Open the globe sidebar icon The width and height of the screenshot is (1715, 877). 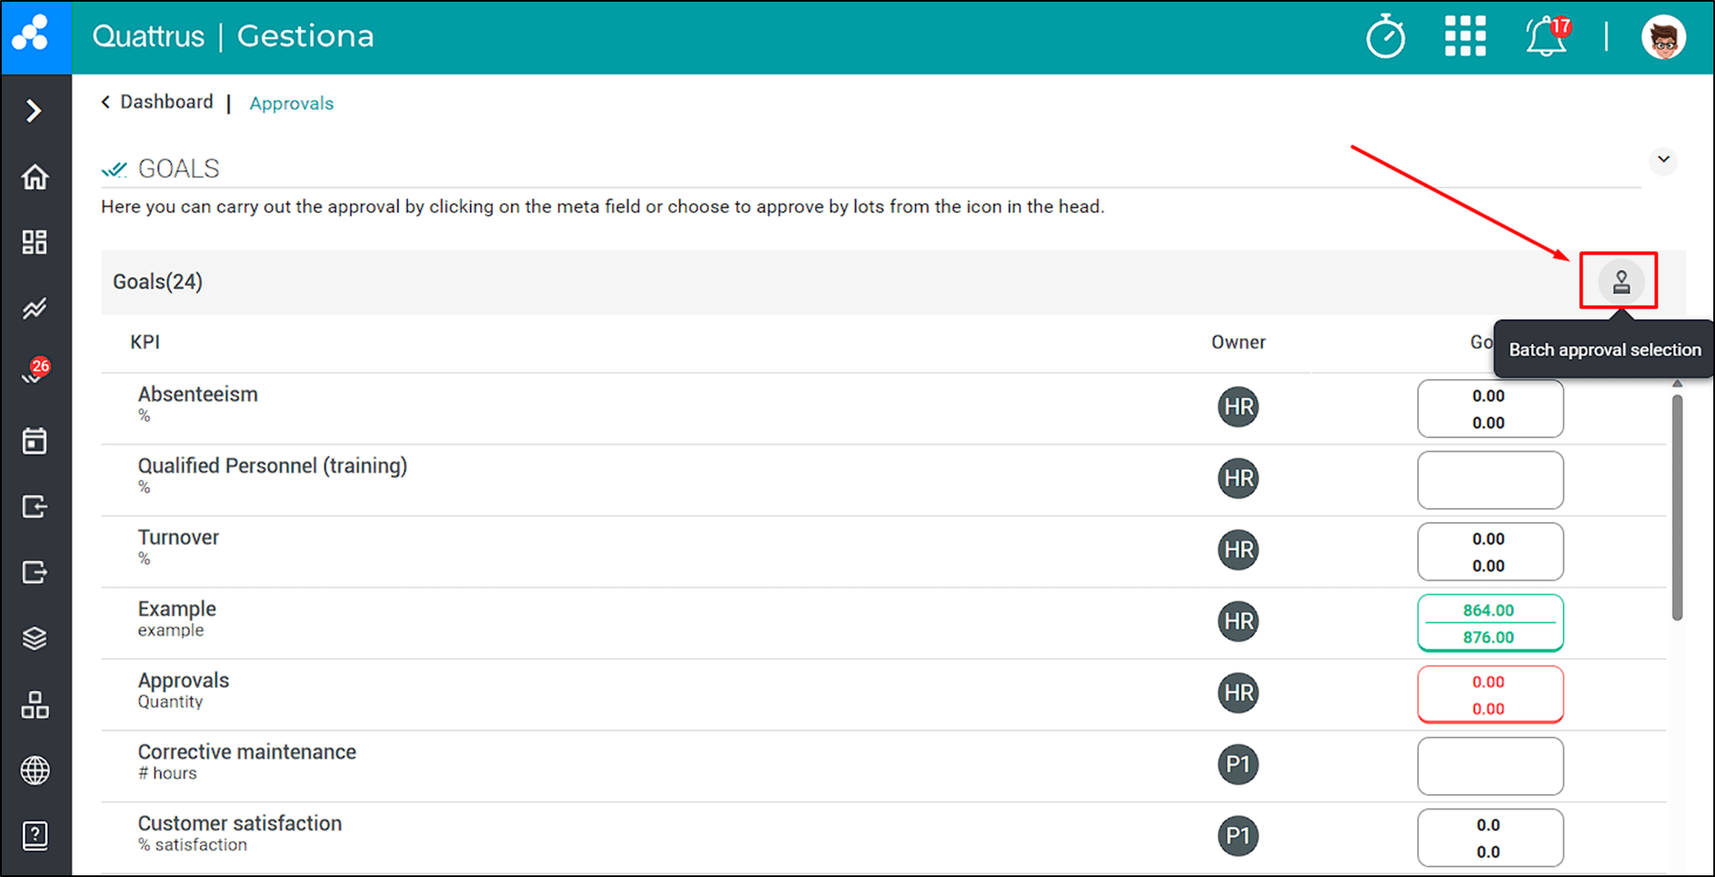click(35, 770)
